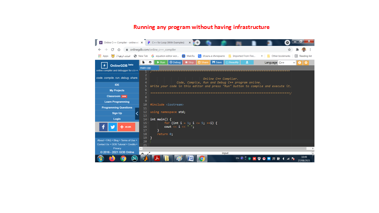
Task: Upload a file with upload icon
Action: 150,63
